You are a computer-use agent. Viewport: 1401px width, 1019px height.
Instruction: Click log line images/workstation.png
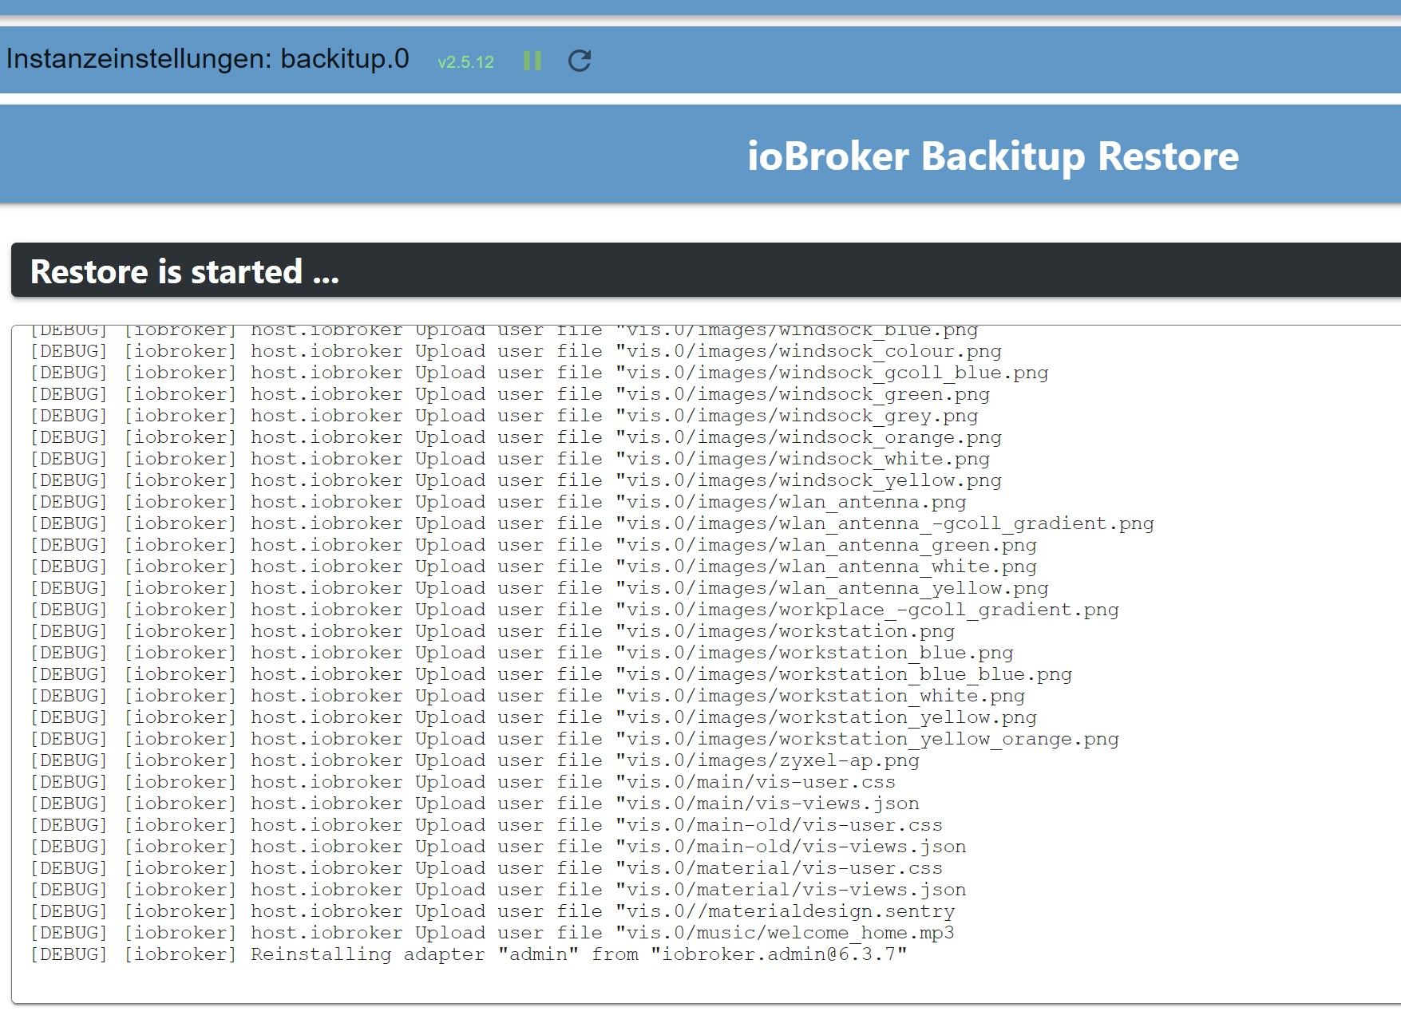(x=493, y=631)
